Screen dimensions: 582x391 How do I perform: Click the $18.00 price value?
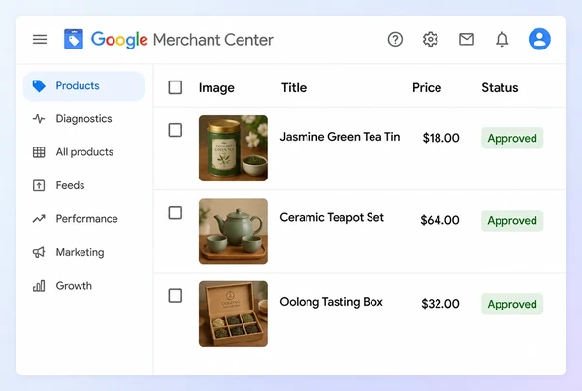coord(440,138)
